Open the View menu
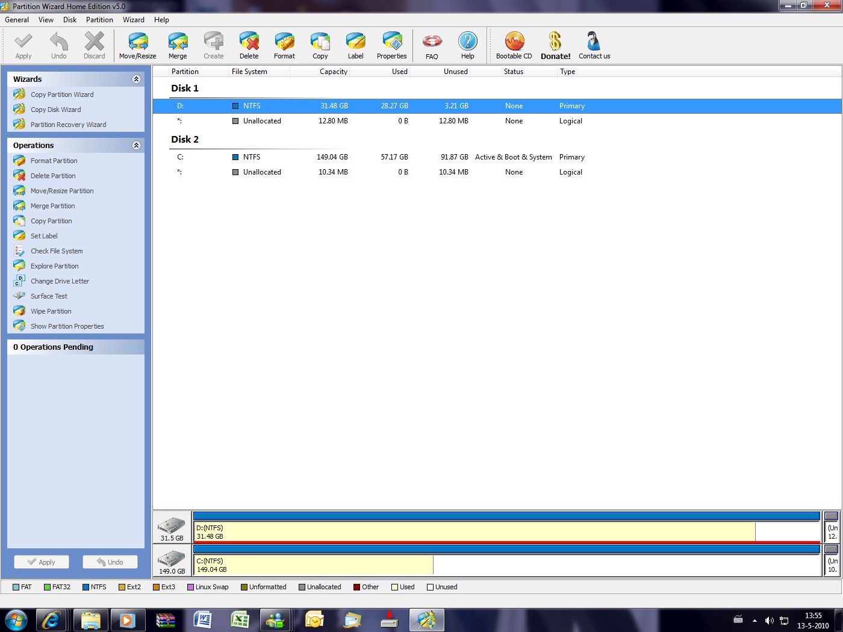Viewport: 843px width, 632px height. pos(46,20)
